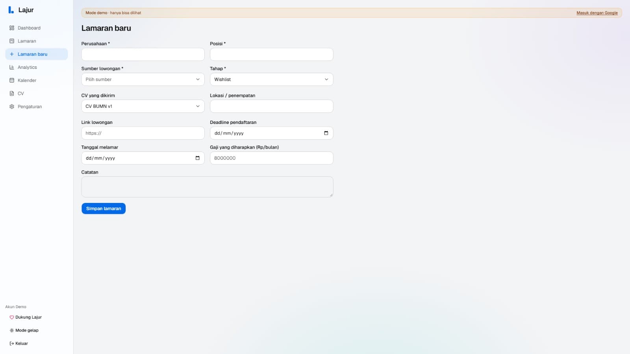Open Analytics page
Viewport: 630px width, 354px height.
pos(37,67)
